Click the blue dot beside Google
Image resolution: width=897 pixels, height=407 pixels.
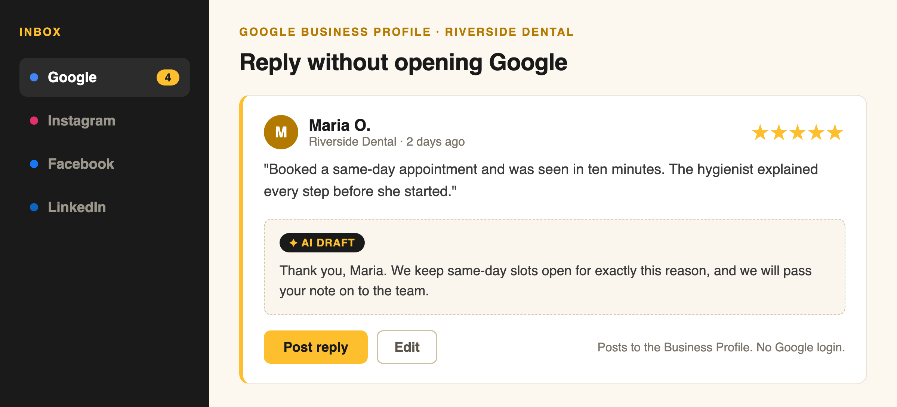click(34, 77)
